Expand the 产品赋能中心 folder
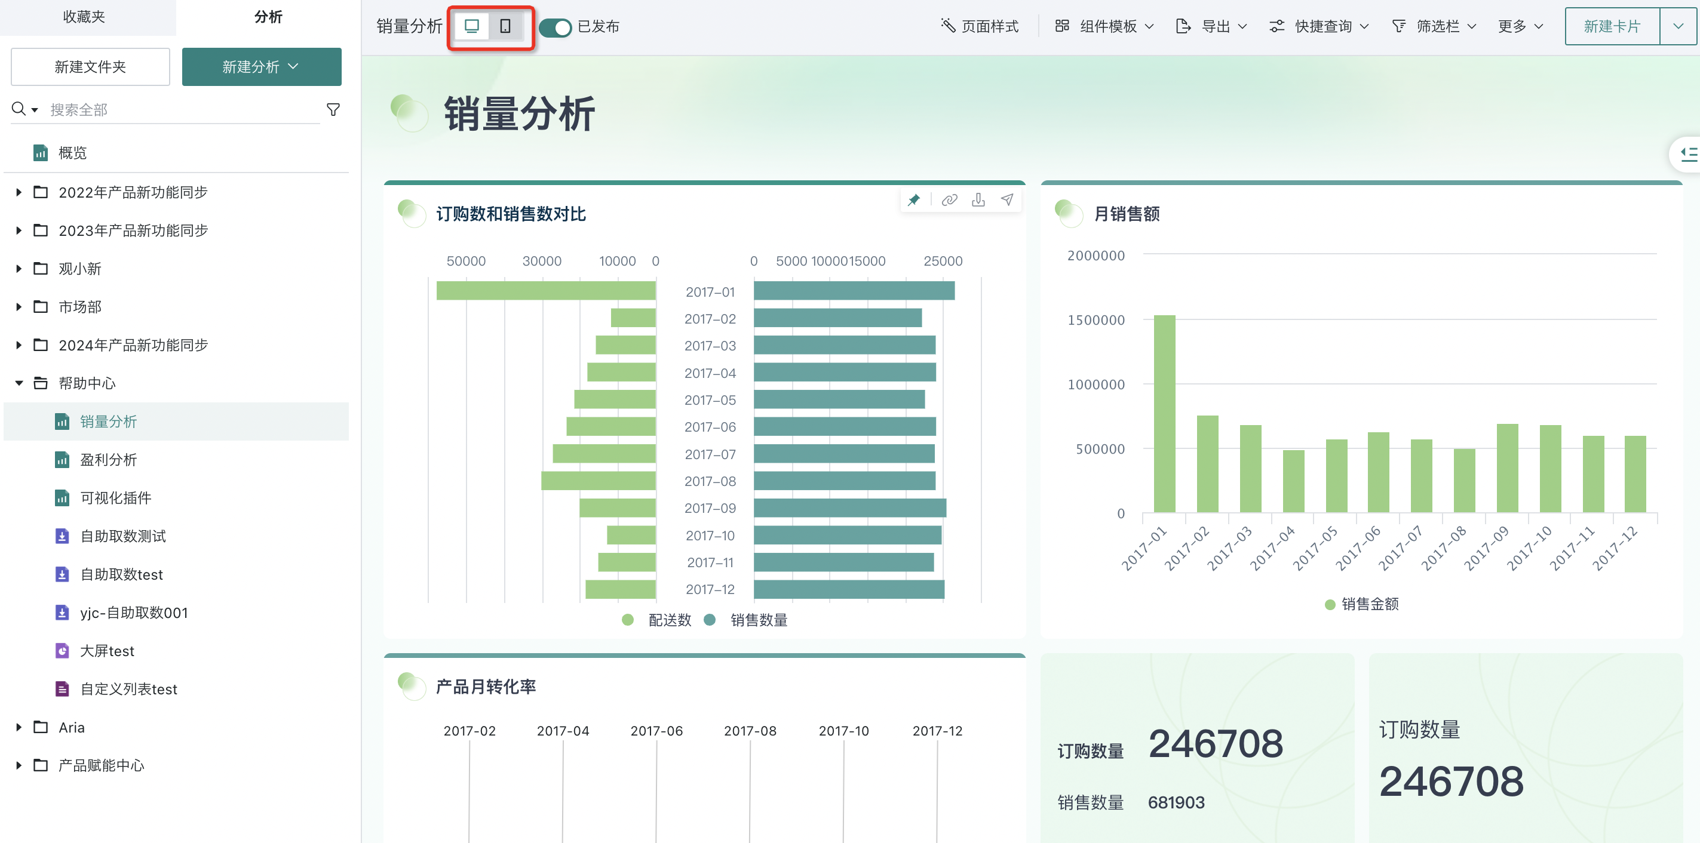 point(19,765)
